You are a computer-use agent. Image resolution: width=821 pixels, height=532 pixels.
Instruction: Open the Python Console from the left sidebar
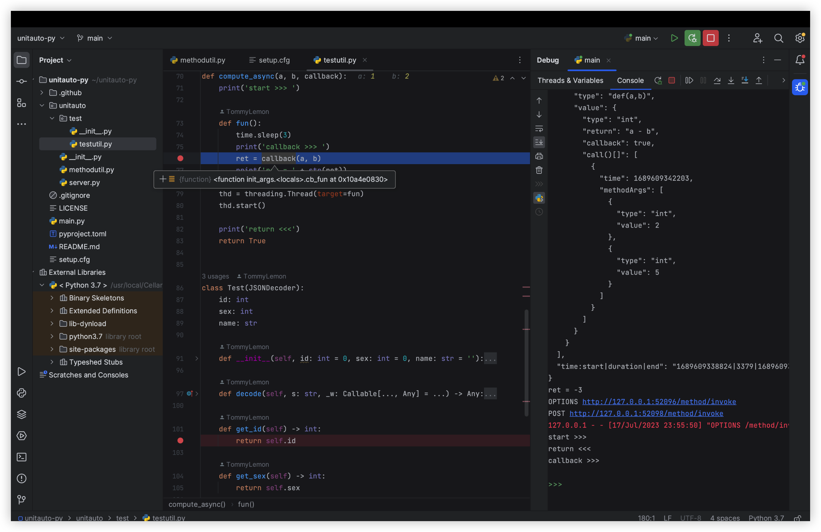click(21, 393)
